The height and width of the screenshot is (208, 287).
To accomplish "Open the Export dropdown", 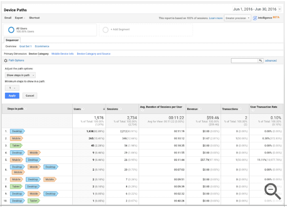I will coord(20,18).
